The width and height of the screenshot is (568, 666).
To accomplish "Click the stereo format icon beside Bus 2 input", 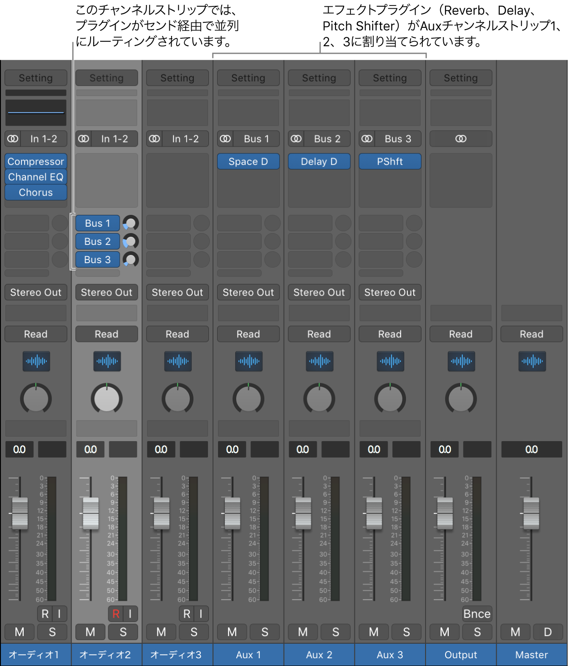I will coord(296,139).
